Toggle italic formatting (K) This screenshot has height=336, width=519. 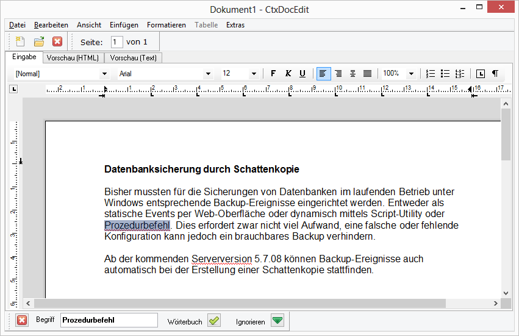click(x=288, y=73)
